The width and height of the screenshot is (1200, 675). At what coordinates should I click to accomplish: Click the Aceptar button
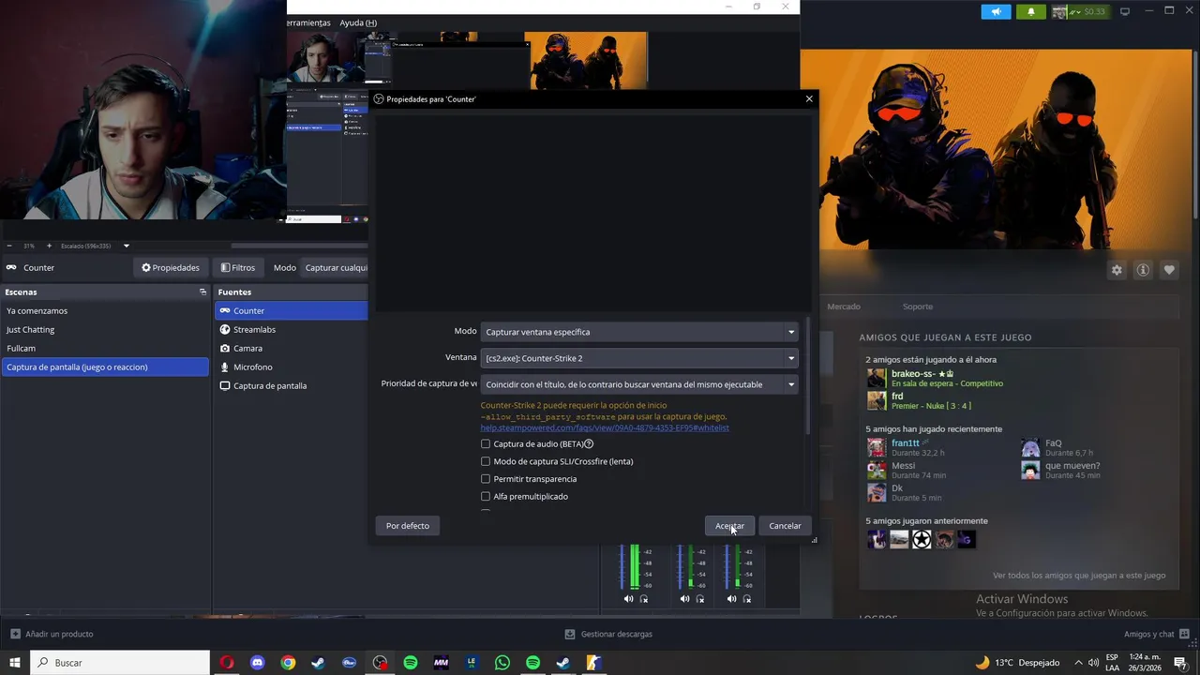(x=729, y=526)
